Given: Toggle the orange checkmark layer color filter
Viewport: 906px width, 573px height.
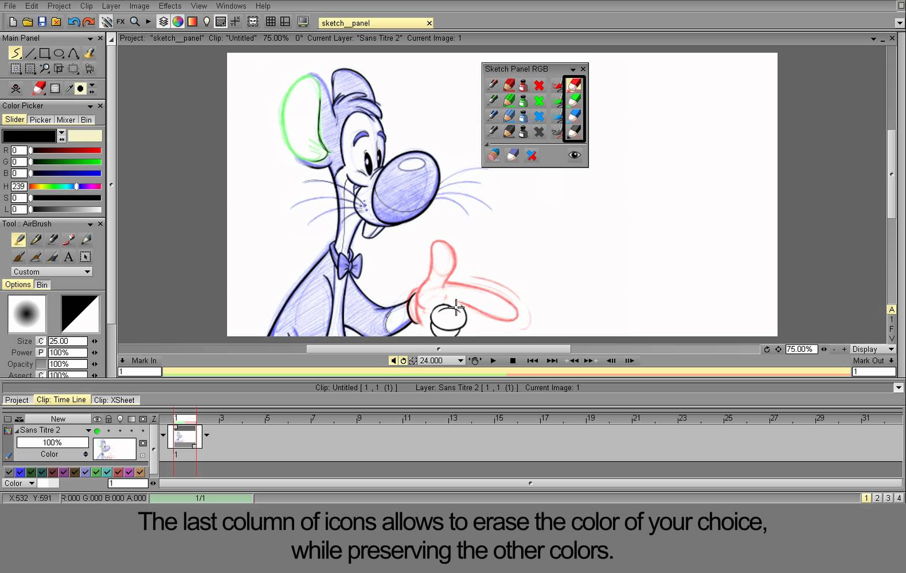Looking at the screenshot, I should pyautogui.click(x=140, y=472).
